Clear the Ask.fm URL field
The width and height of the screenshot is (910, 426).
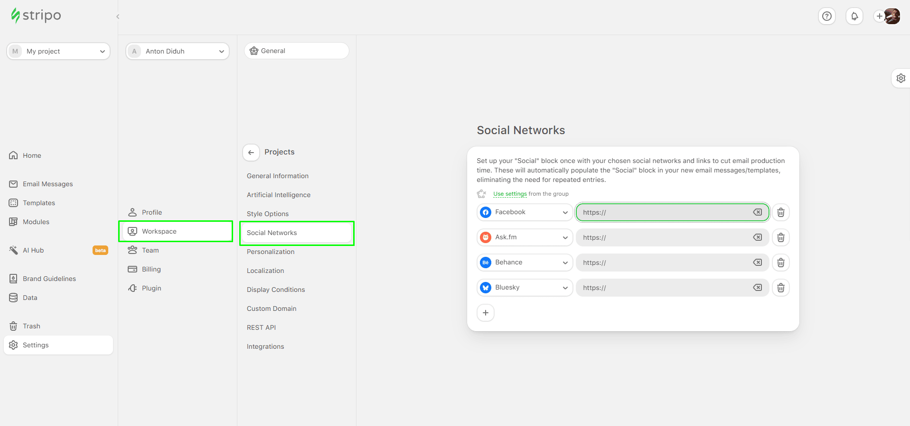(758, 237)
